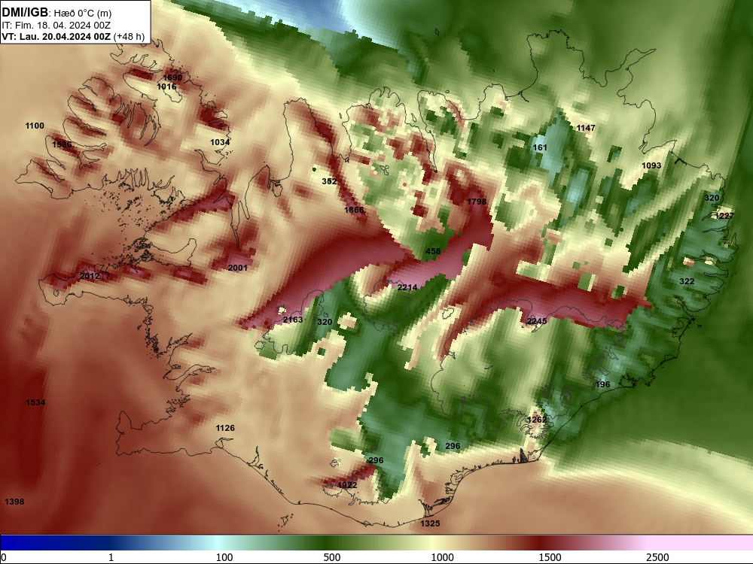Click map value 1586 in western Westfjords
Image resolution: width=753 pixels, height=564 pixels.
[x=62, y=144]
